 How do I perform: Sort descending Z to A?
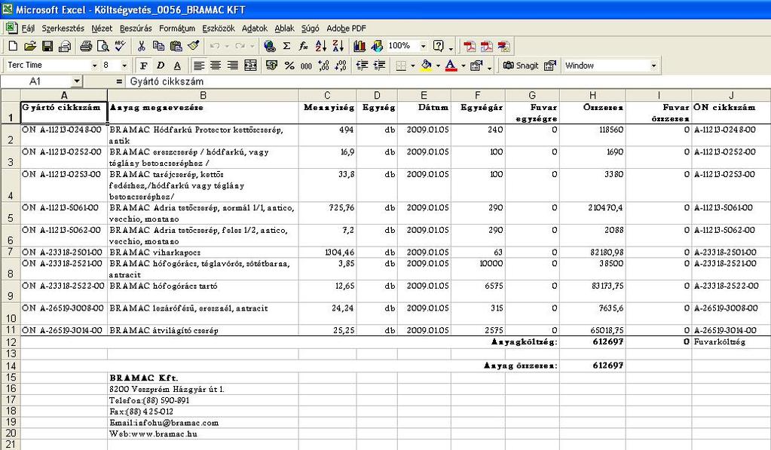pyautogui.click(x=338, y=46)
